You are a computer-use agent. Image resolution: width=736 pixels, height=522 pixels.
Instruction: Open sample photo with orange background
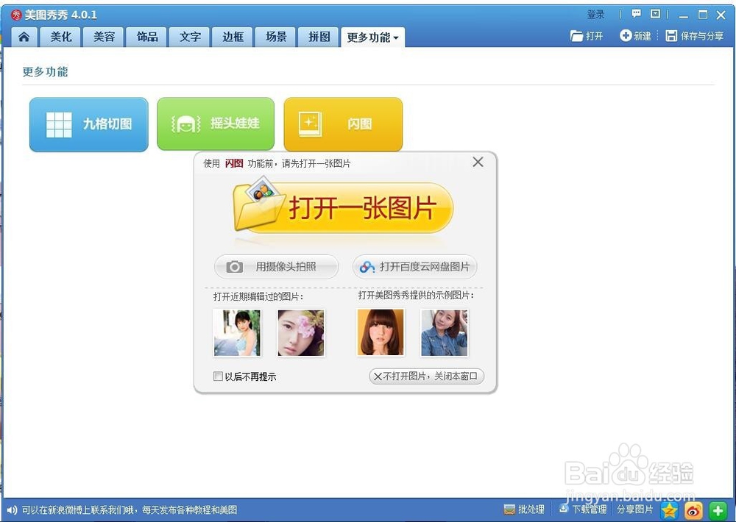tap(381, 332)
